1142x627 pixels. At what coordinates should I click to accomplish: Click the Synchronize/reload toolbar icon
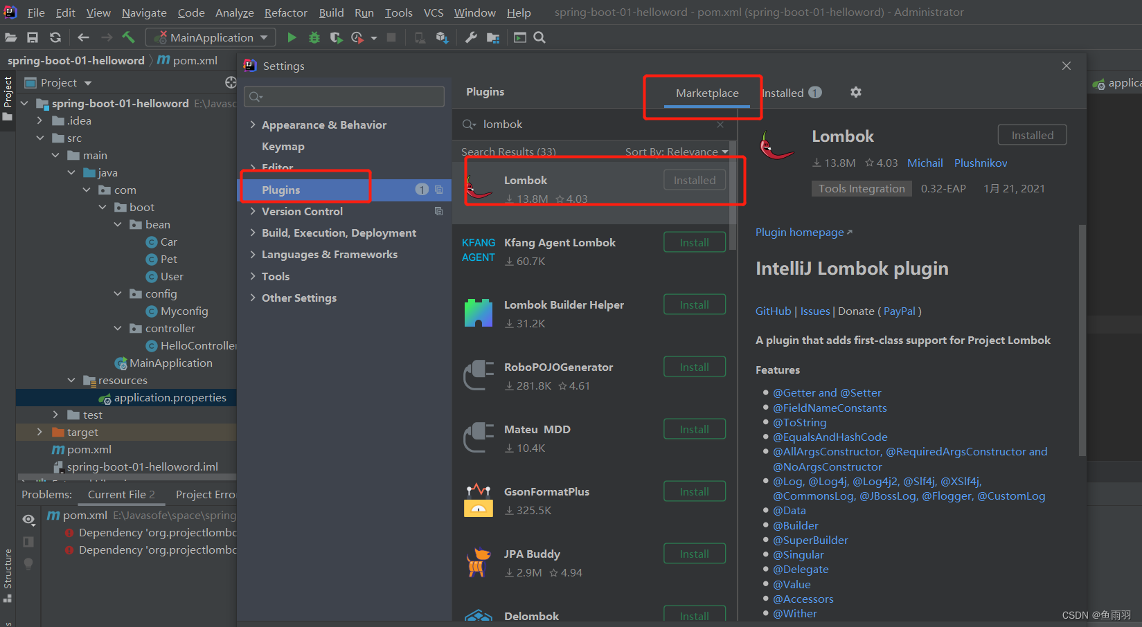click(x=55, y=37)
